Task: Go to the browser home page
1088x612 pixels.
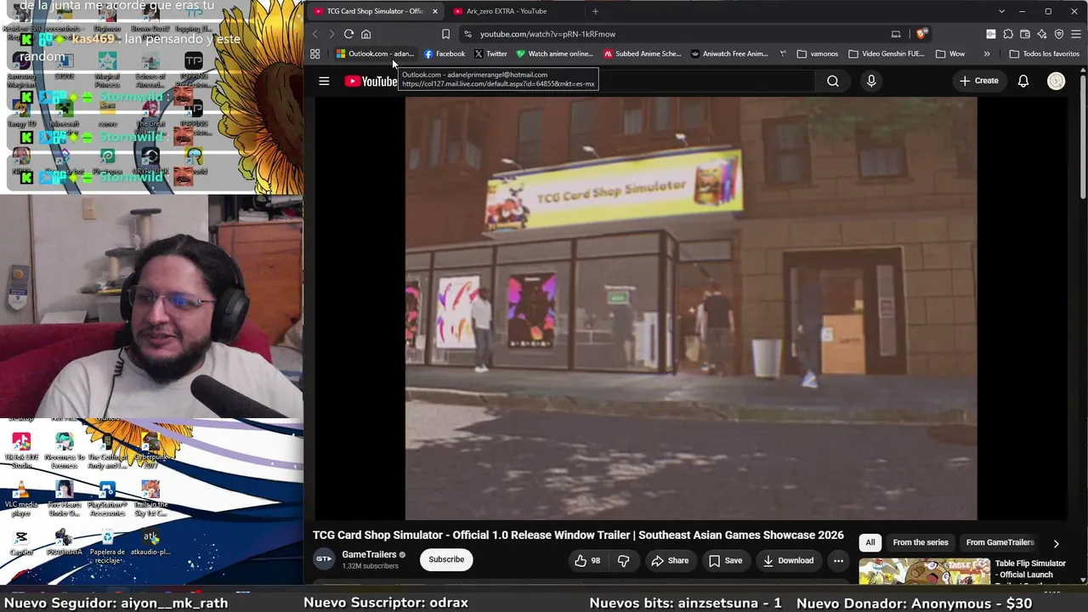Action: [366, 34]
